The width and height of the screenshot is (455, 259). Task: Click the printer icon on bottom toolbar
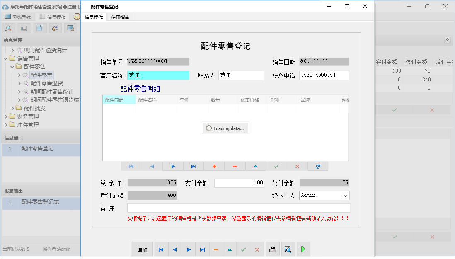(x=273, y=249)
